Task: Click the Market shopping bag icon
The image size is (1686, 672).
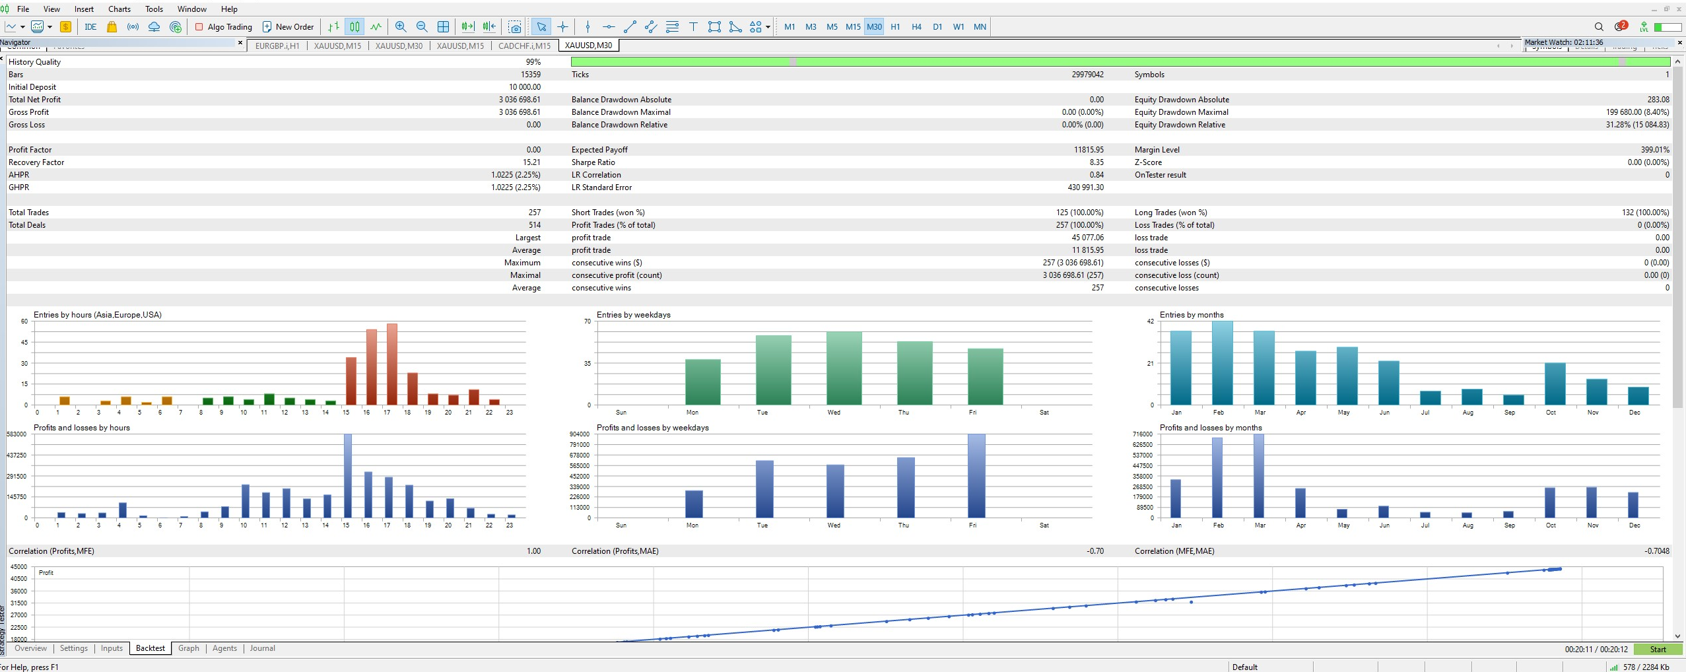Action: point(112,27)
